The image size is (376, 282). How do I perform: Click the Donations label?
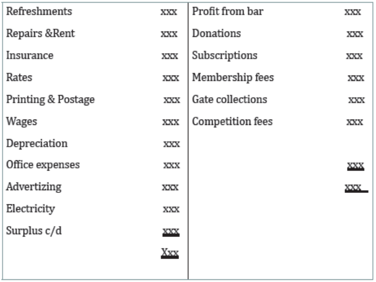coord(216,33)
